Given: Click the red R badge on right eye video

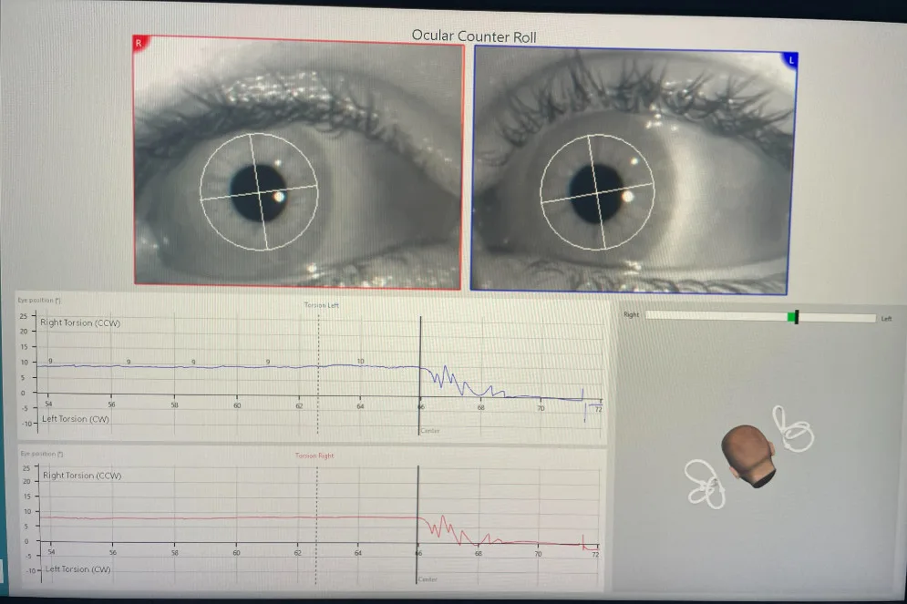Looking at the screenshot, I should pos(139,43).
